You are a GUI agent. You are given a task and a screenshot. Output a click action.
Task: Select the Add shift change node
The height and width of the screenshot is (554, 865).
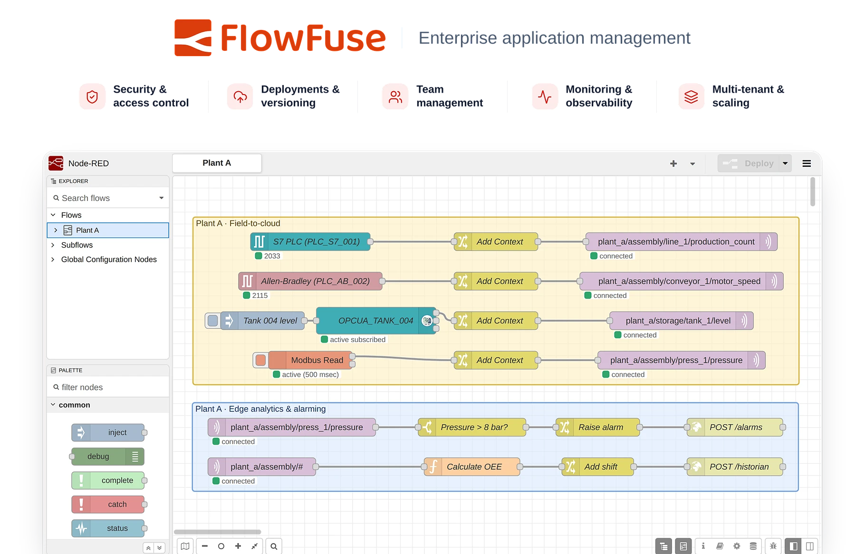tap(598, 467)
